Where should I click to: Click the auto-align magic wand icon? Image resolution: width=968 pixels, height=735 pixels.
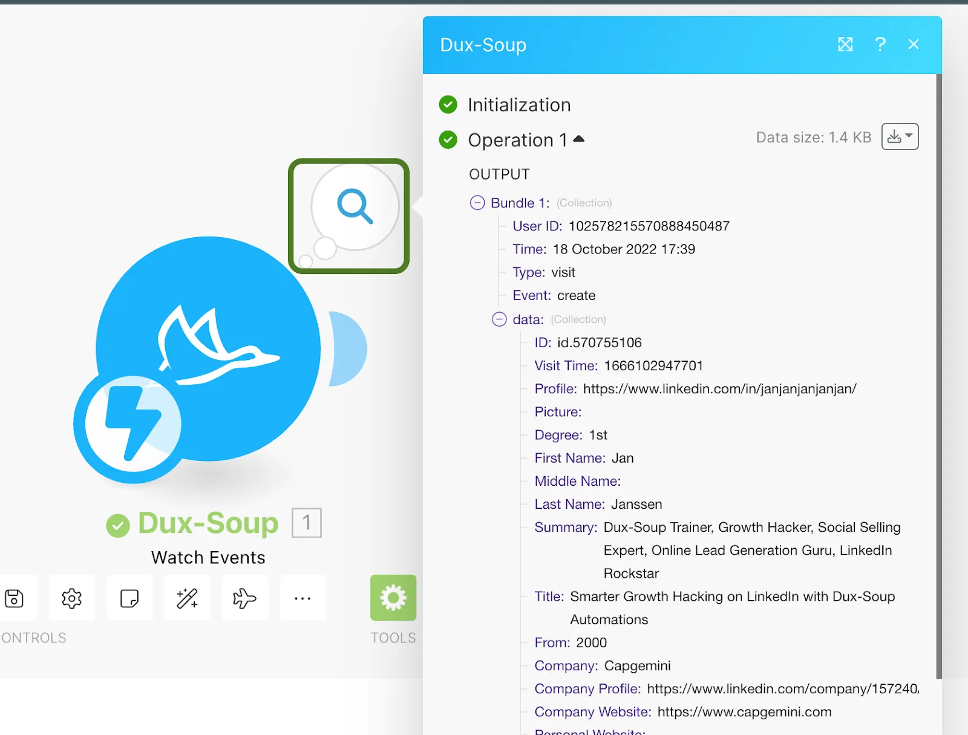coord(188,598)
